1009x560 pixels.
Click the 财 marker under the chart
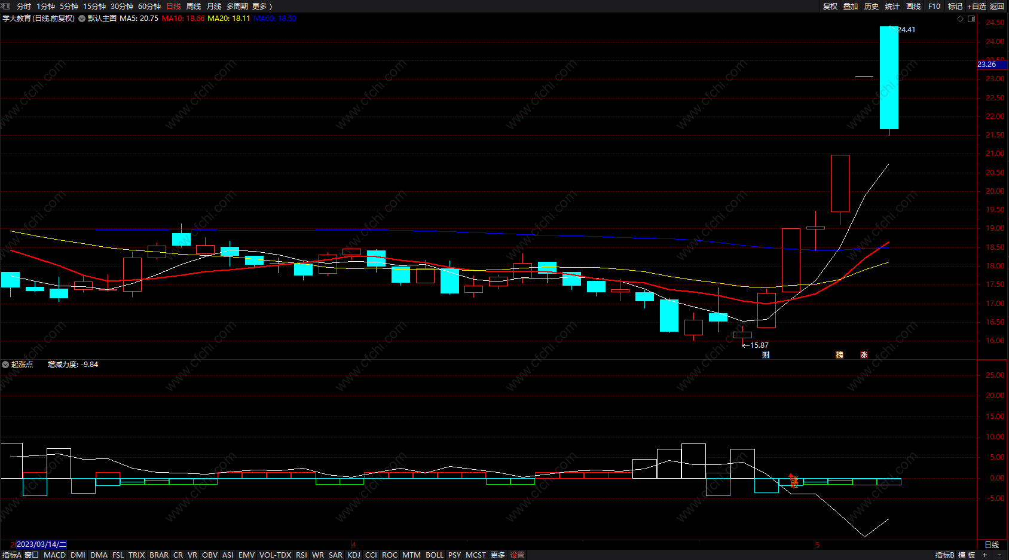pyautogui.click(x=766, y=355)
